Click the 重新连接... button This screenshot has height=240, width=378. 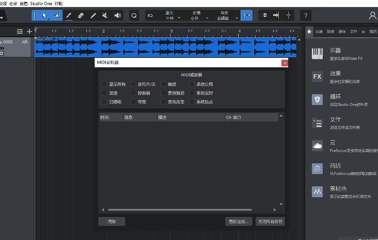(239, 222)
